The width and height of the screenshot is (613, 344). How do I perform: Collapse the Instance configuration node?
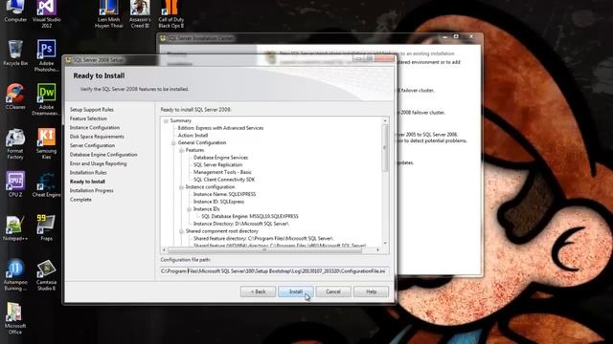[181, 187]
